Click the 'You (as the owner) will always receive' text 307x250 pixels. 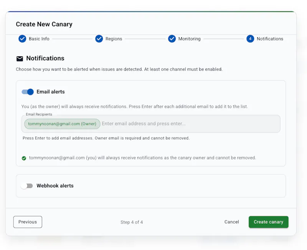click(135, 107)
